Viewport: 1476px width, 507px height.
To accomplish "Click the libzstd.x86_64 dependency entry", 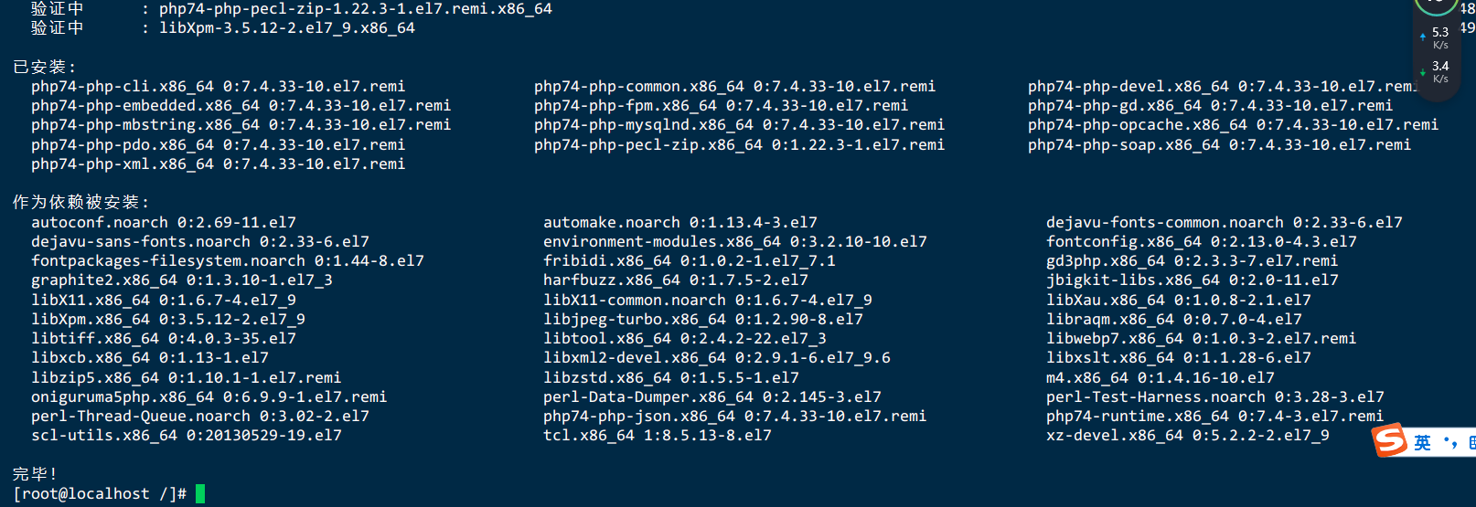I will point(671,378).
